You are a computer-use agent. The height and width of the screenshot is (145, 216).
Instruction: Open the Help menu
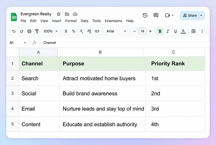point(130,21)
